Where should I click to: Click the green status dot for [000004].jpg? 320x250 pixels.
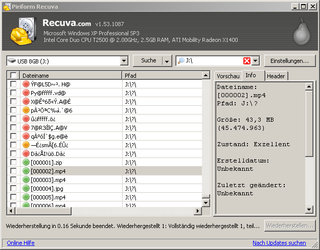(x=26, y=188)
